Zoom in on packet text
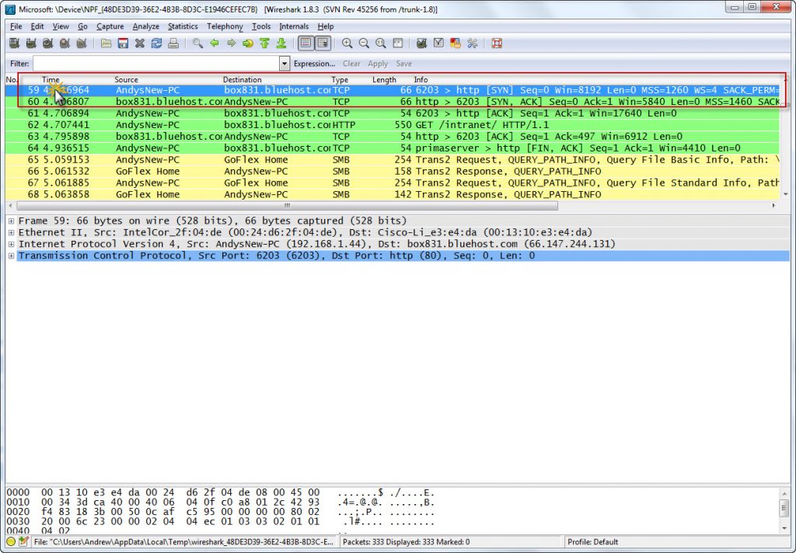This screenshot has height=553, width=796. tap(347, 43)
